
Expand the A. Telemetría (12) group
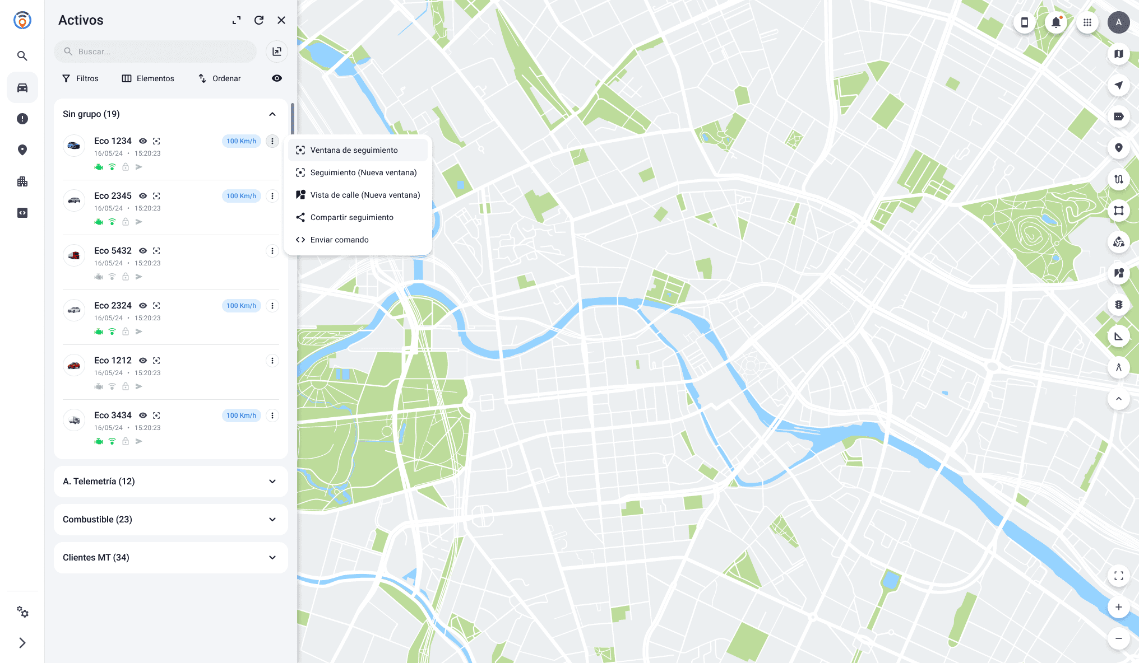(272, 482)
